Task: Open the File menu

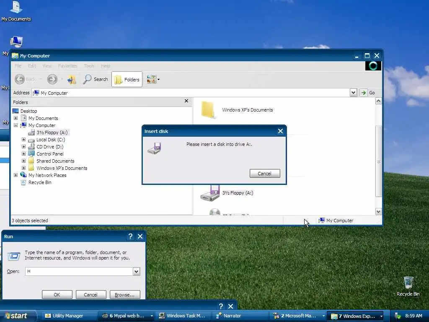Action: [18, 66]
